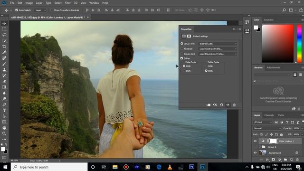304x171 pixels.
Task: Lock all attributes of the layer
Action: pyautogui.click(x=281, y=134)
